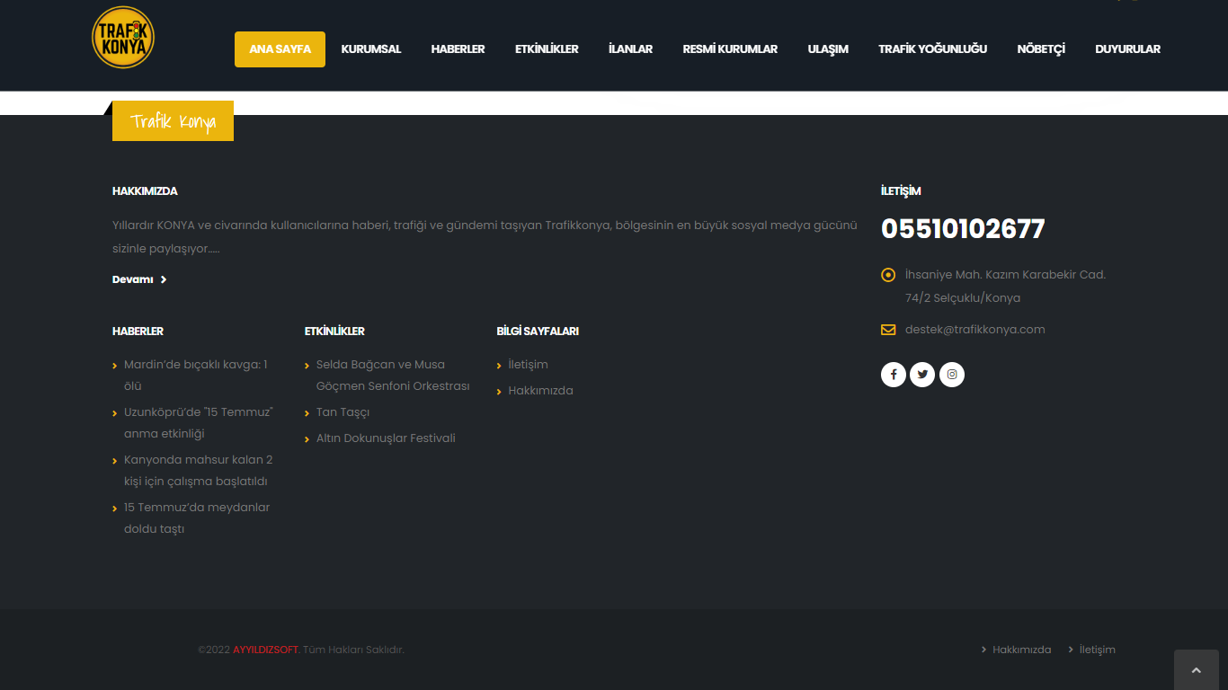Click the Trafik Konya logo

pyautogui.click(x=123, y=38)
